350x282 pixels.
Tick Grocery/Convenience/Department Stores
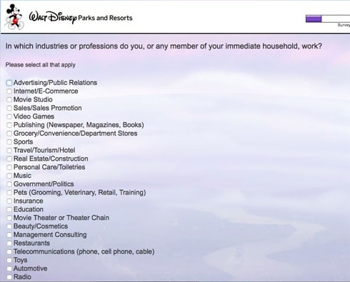coord(9,134)
